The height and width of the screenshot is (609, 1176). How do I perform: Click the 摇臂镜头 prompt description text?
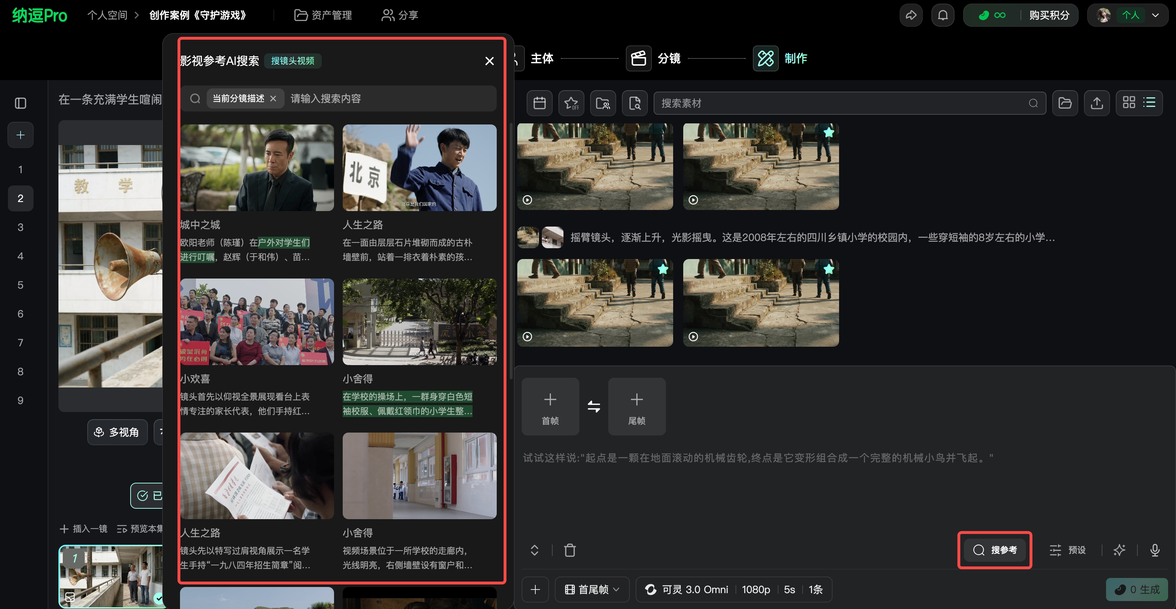coord(812,237)
